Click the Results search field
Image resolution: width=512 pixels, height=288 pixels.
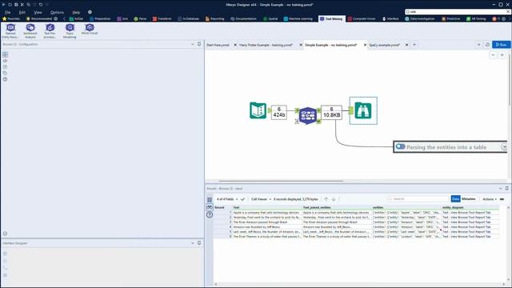(418, 199)
